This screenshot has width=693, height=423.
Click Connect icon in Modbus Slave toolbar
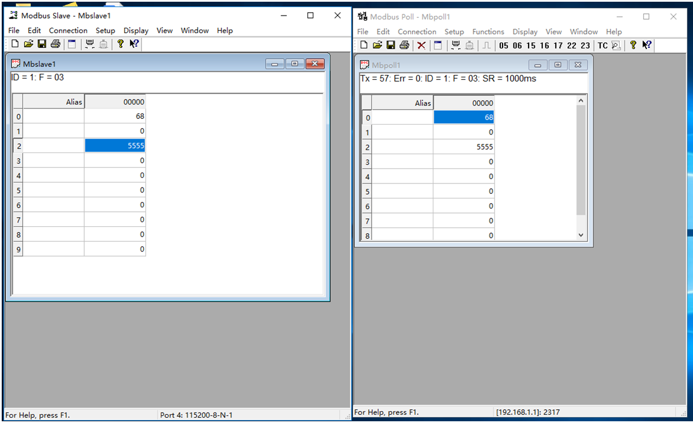coord(89,44)
